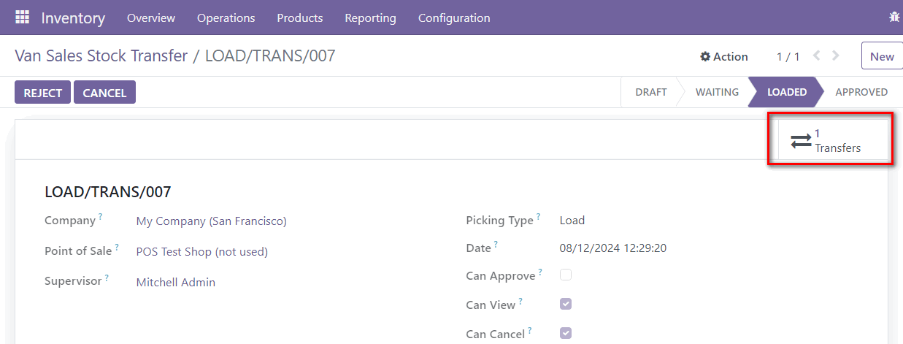Screen dimensions: 903x344
Task: Click the debug bug icon
Action: click(x=894, y=18)
